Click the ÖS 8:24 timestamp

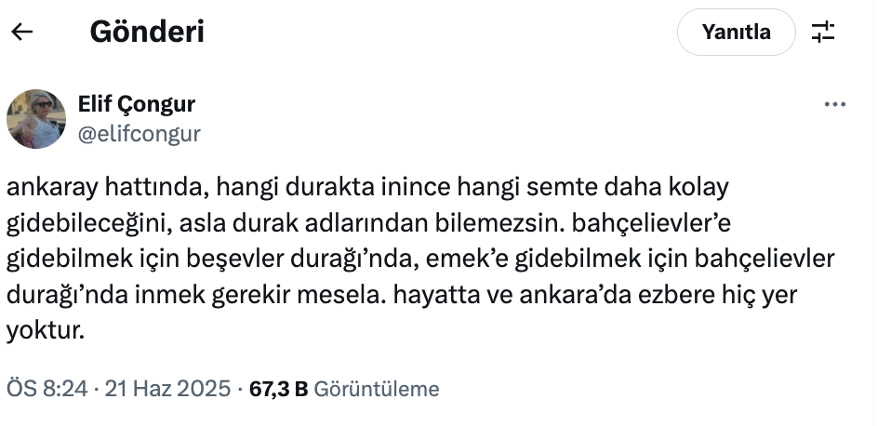point(46,389)
